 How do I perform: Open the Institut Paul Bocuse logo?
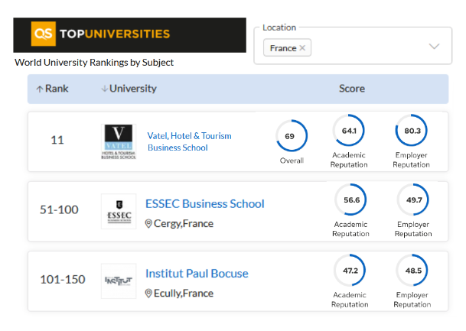pyautogui.click(x=119, y=281)
